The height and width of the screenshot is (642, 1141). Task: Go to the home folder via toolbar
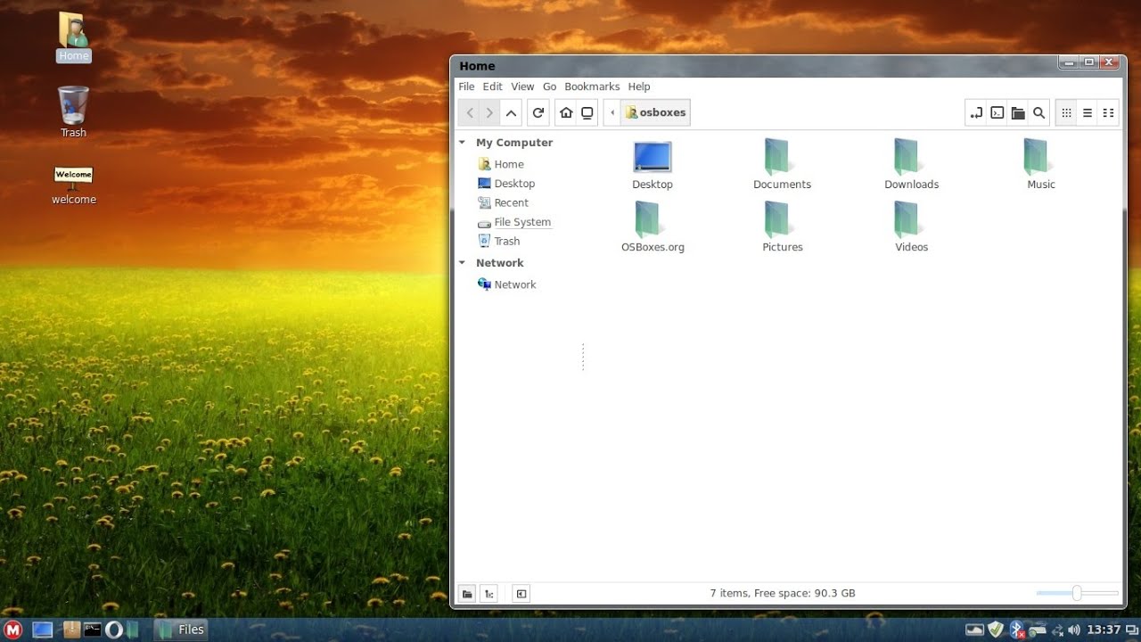click(x=566, y=113)
